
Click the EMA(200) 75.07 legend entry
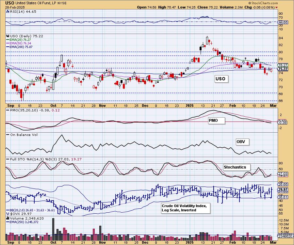[x=19, y=47]
